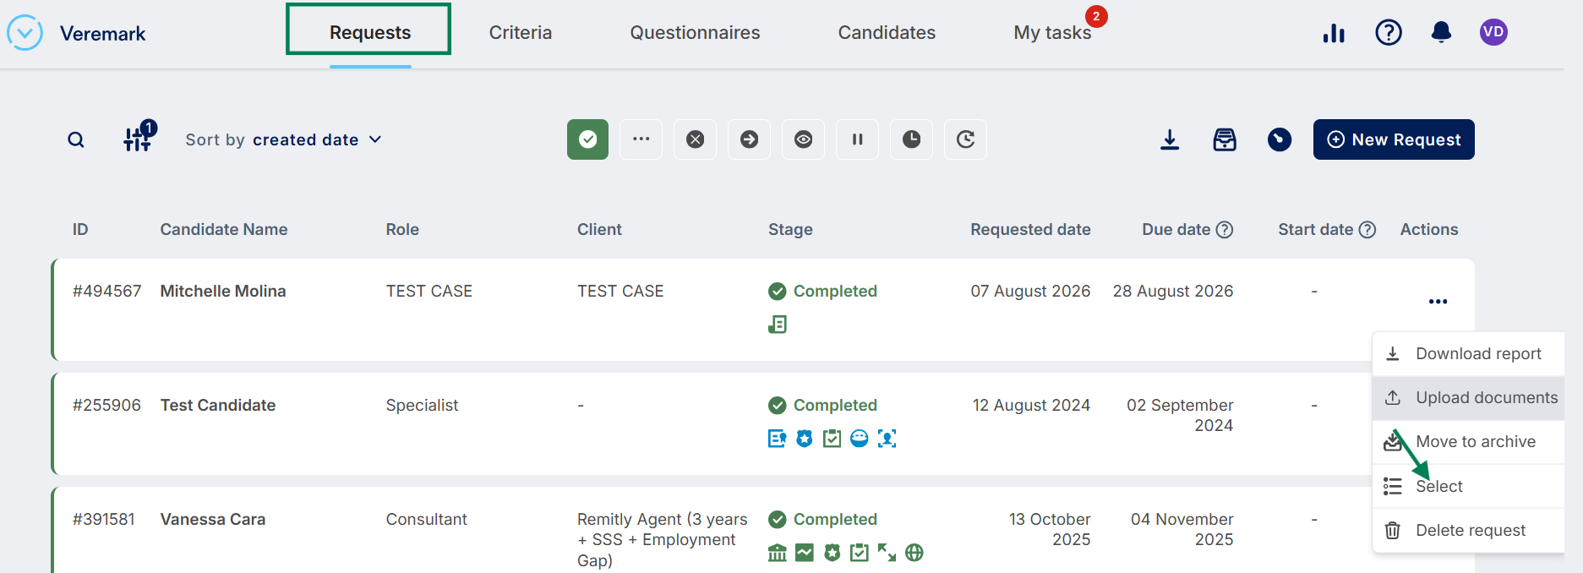Toggle the paused status filter

click(x=857, y=139)
